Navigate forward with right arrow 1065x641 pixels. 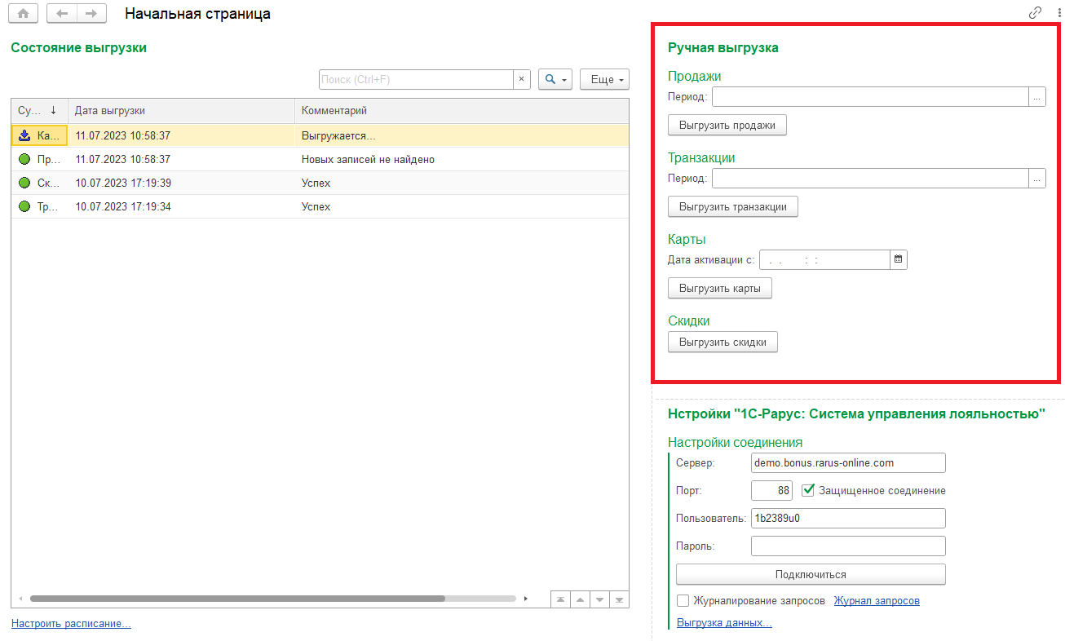91,14
